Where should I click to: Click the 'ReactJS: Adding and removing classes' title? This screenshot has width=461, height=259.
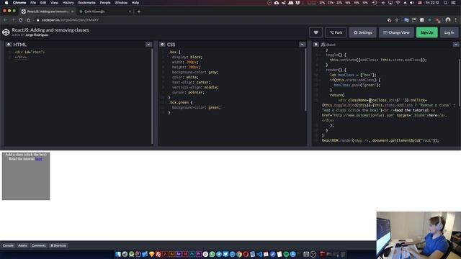(50, 30)
